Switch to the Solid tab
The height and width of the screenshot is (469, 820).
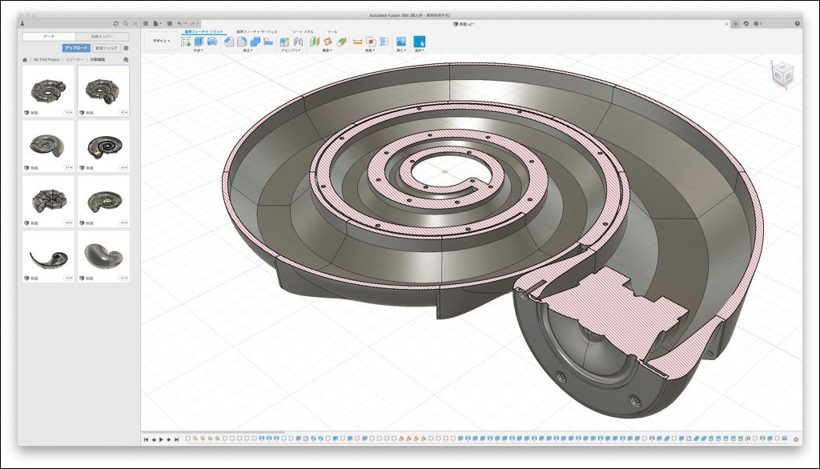point(204,32)
